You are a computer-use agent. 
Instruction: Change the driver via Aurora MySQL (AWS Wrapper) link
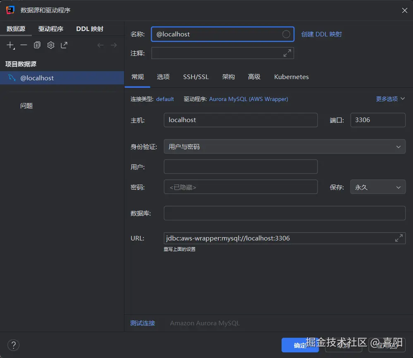point(248,99)
